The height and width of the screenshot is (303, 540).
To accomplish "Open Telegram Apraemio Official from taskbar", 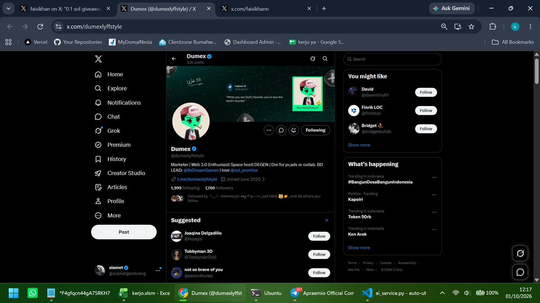I will point(322,293).
